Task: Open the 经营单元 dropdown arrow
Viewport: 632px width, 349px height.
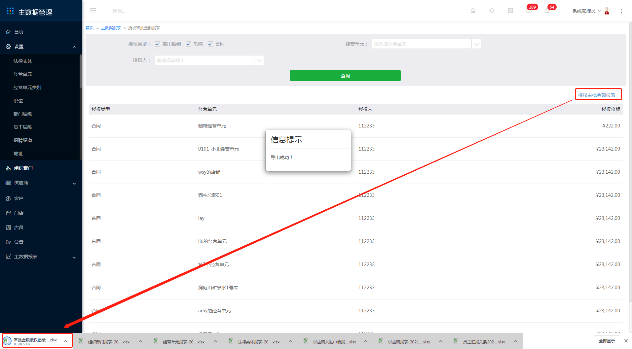Action: tap(476, 44)
